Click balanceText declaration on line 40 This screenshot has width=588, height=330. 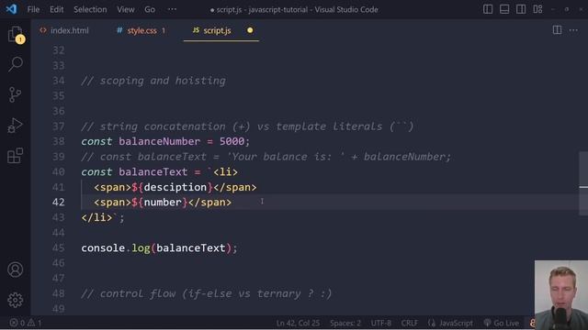coord(153,172)
